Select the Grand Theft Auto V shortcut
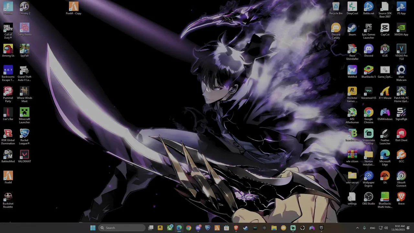The image size is (414, 233). (25, 73)
